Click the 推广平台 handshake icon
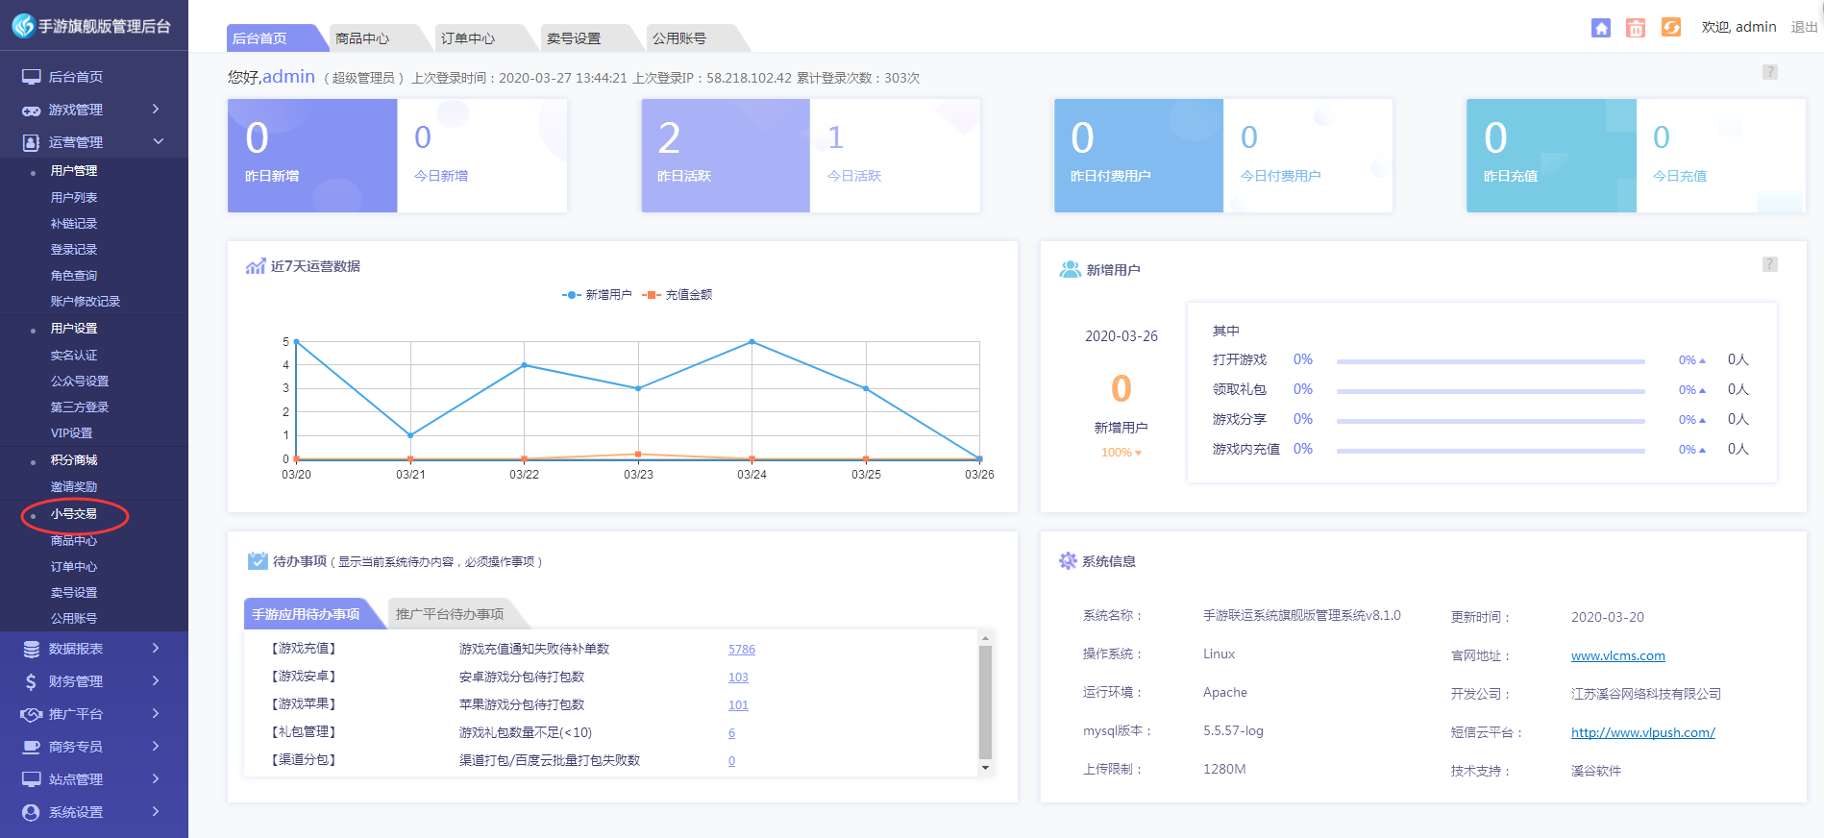The height and width of the screenshot is (838, 1824). (32, 714)
